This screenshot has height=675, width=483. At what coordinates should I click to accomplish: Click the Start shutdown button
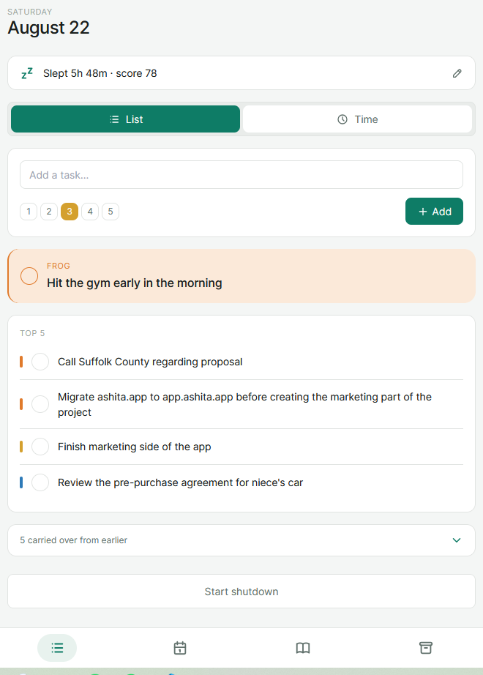click(x=241, y=592)
